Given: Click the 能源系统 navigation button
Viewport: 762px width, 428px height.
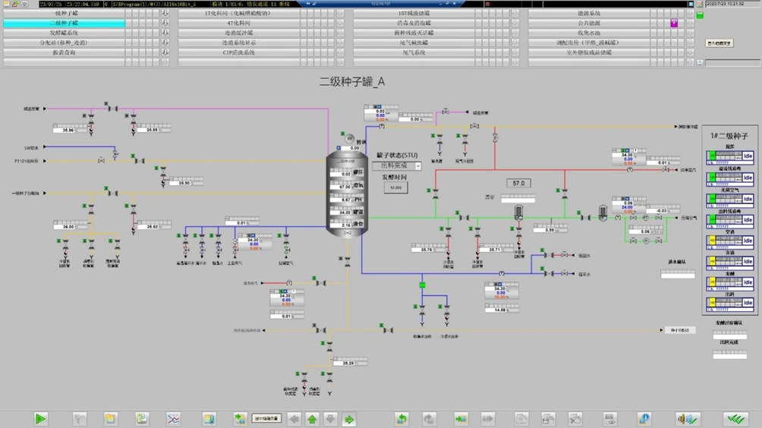Looking at the screenshot, I should tap(588, 14).
